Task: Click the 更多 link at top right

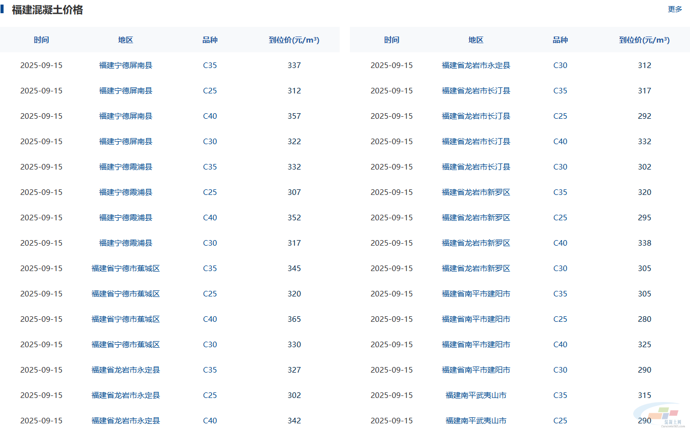Action: tap(675, 9)
